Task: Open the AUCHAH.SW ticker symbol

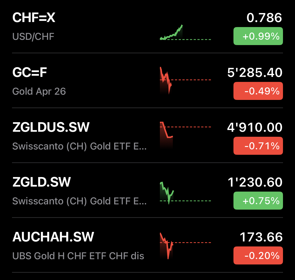Action: (53, 237)
